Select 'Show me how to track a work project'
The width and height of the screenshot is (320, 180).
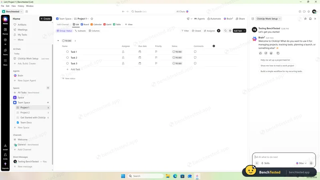277,66
